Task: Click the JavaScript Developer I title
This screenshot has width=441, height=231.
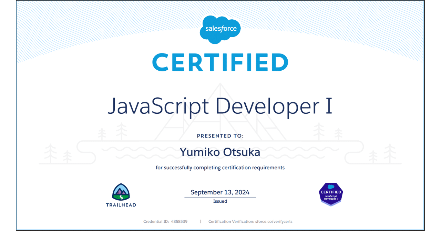Action: pos(220,106)
